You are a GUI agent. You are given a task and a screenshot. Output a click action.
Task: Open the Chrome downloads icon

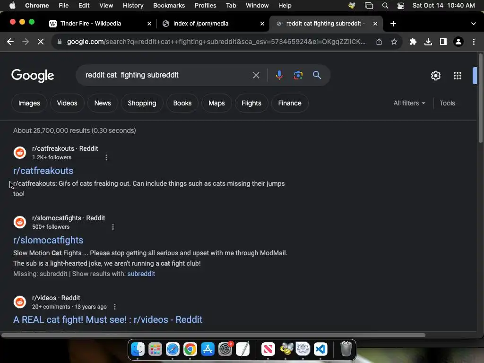coord(428,42)
